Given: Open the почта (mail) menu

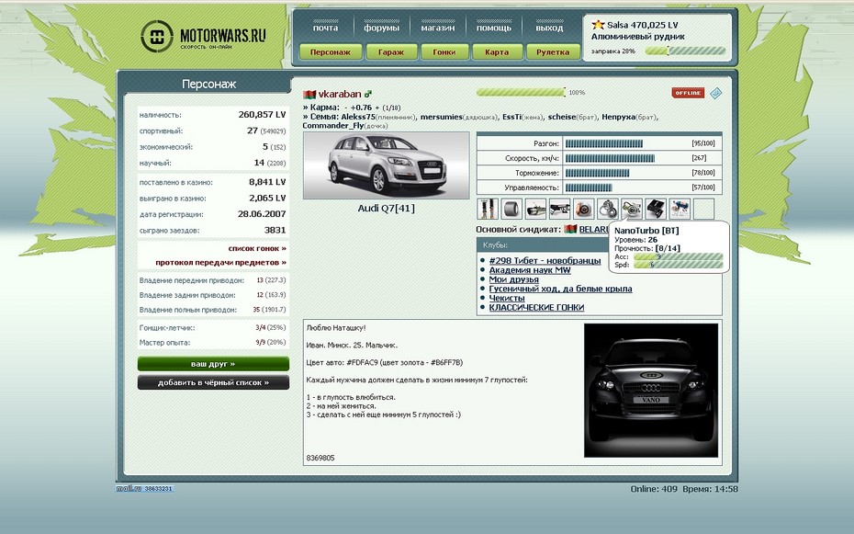Looking at the screenshot, I should tap(325, 28).
